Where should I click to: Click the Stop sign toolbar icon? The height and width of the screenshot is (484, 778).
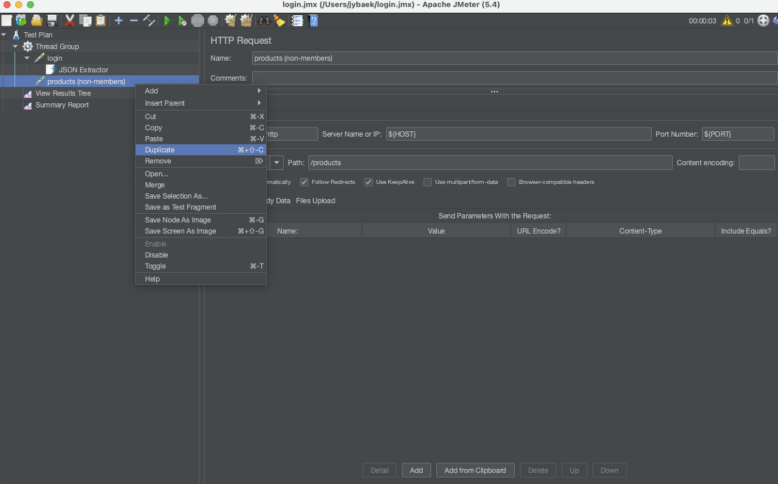point(198,21)
